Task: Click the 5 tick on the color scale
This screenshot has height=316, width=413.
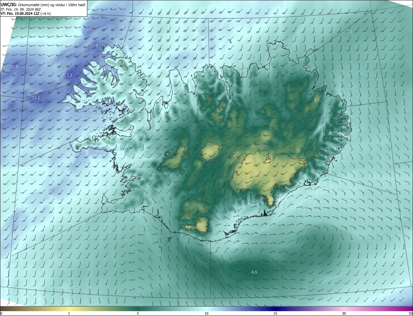Action: (138, 313)
